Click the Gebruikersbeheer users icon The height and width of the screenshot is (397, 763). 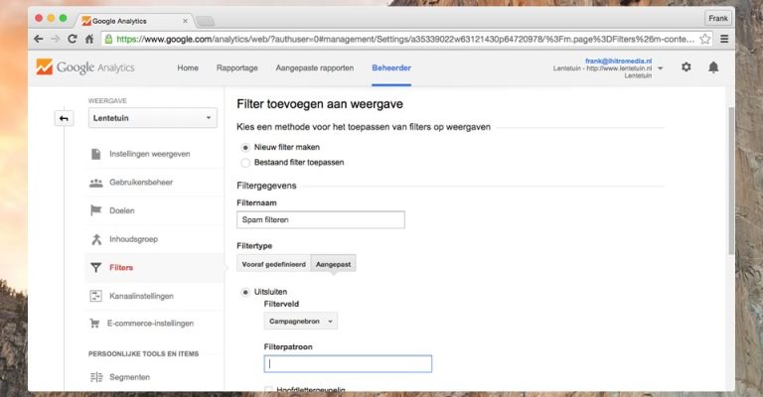coord(96,183)
